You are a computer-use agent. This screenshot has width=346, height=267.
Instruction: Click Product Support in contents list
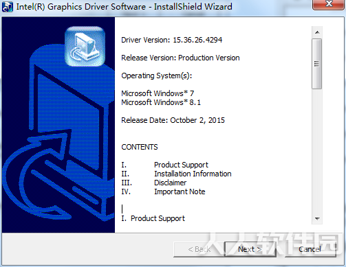181,165
